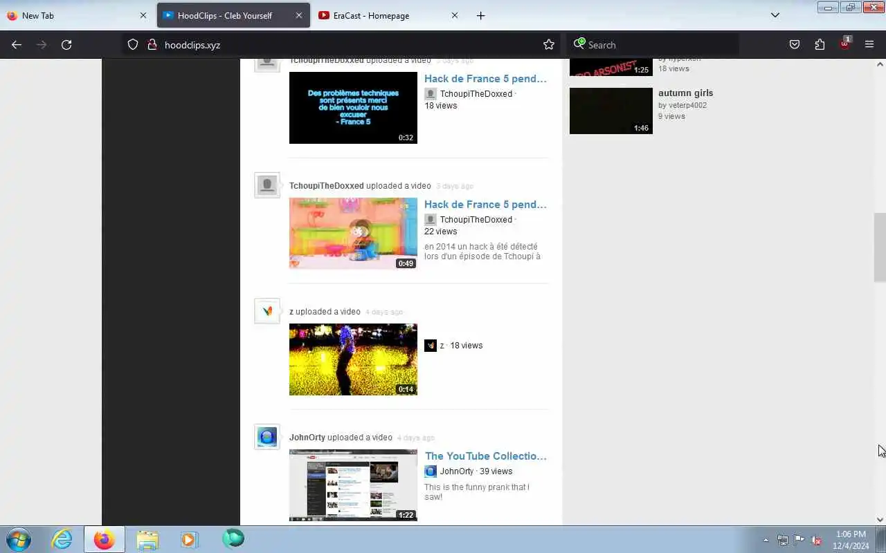Click small JohnOrty avatar beside 39 views
886x553 pixels.
click(431, 471)
